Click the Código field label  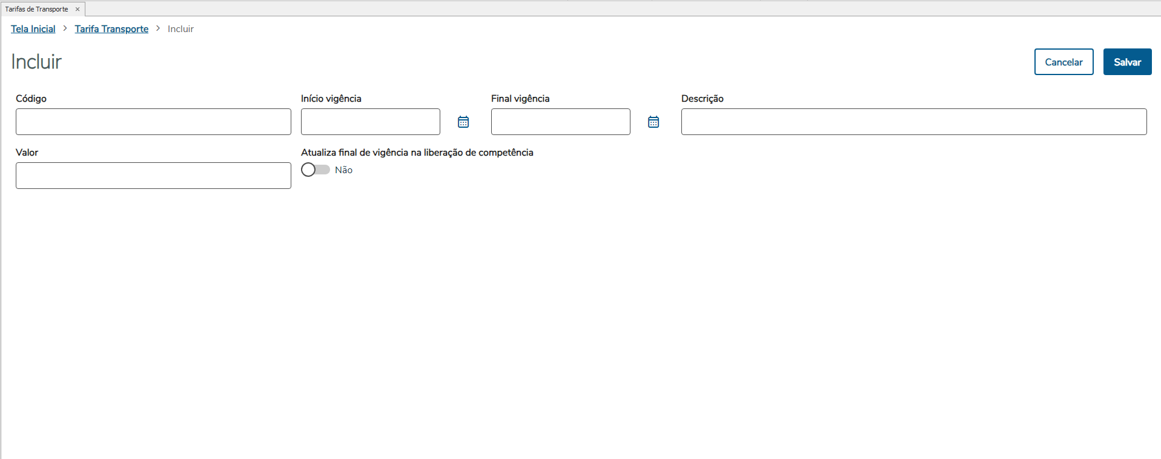pyautogui.click(x=31, y=99)
